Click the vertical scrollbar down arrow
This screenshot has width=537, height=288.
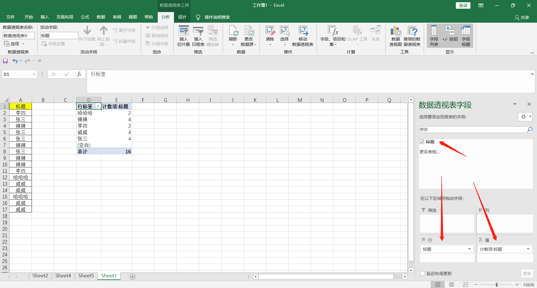click(411, 270)
